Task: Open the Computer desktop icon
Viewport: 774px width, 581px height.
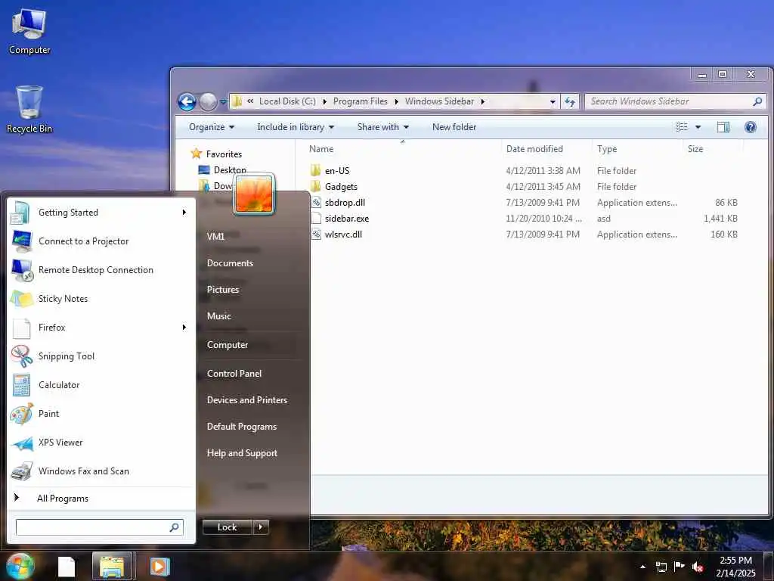Action: (29, 31)
